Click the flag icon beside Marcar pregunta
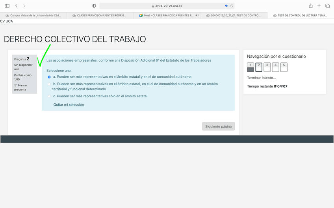The image size is (334, 208). pos(15,86)
